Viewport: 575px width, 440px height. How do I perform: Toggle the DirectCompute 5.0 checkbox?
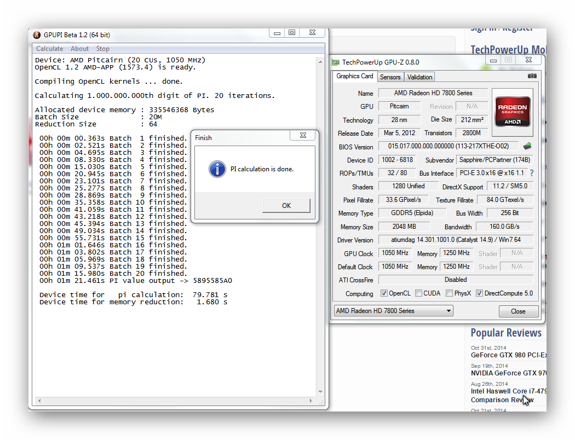pyautogui.click(x=480, y=293)
